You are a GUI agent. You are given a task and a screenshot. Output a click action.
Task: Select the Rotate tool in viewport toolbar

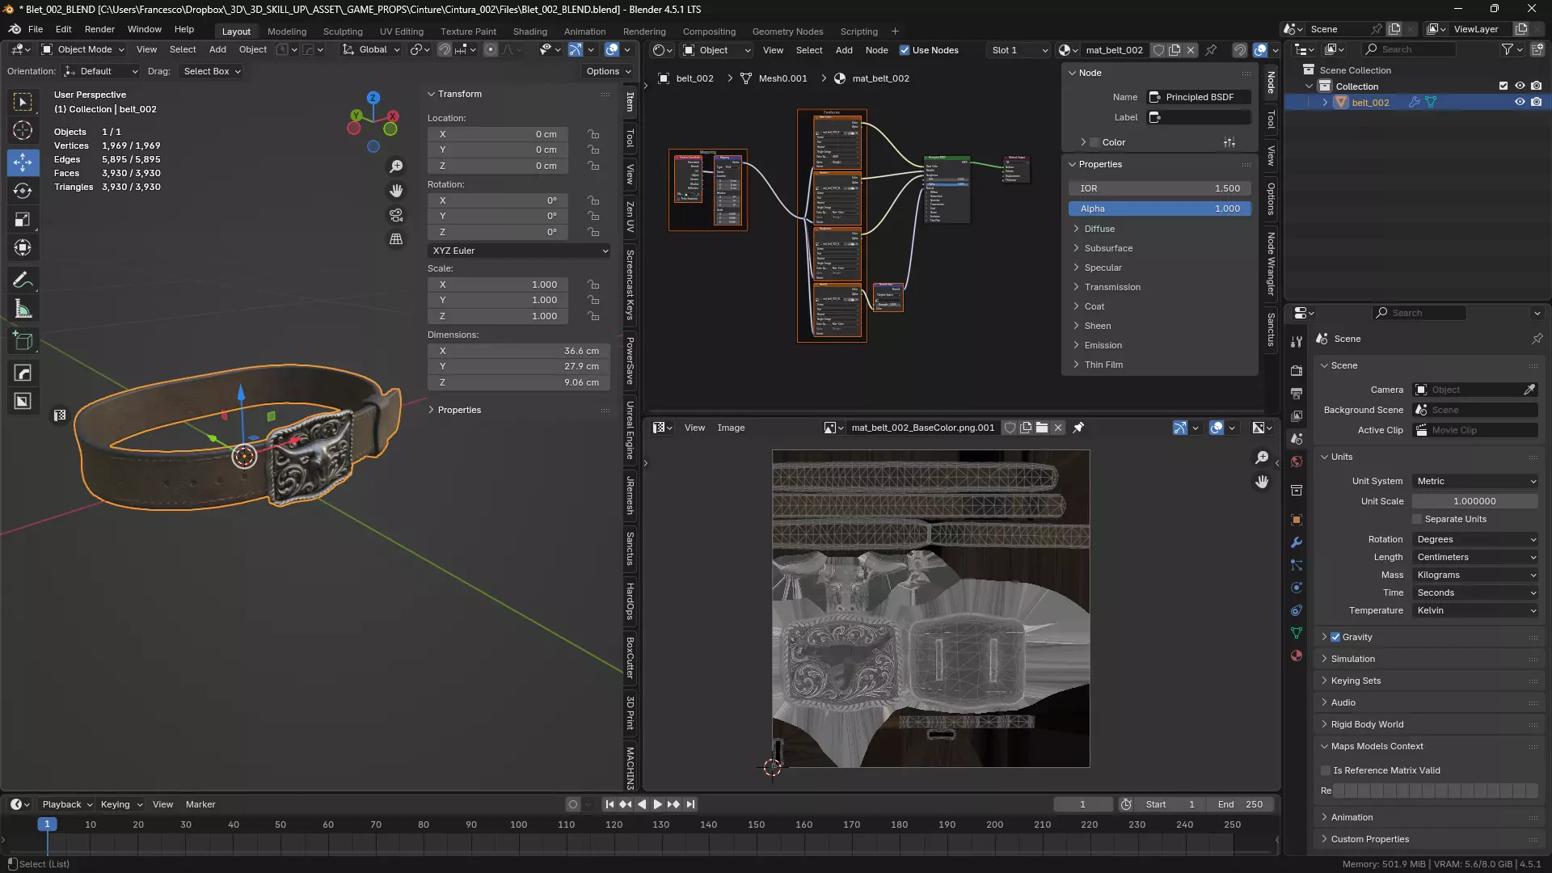[x=23, y=191]
